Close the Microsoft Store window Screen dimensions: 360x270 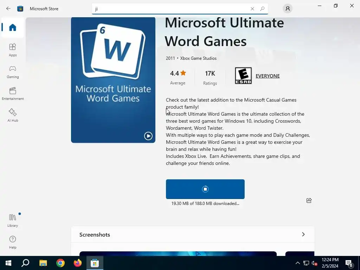(x=352, y=6)
